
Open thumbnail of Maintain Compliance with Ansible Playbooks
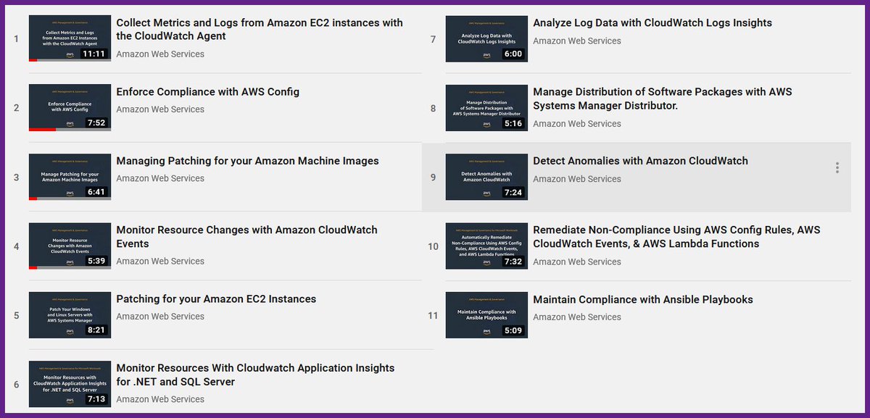tap(486, 315)
